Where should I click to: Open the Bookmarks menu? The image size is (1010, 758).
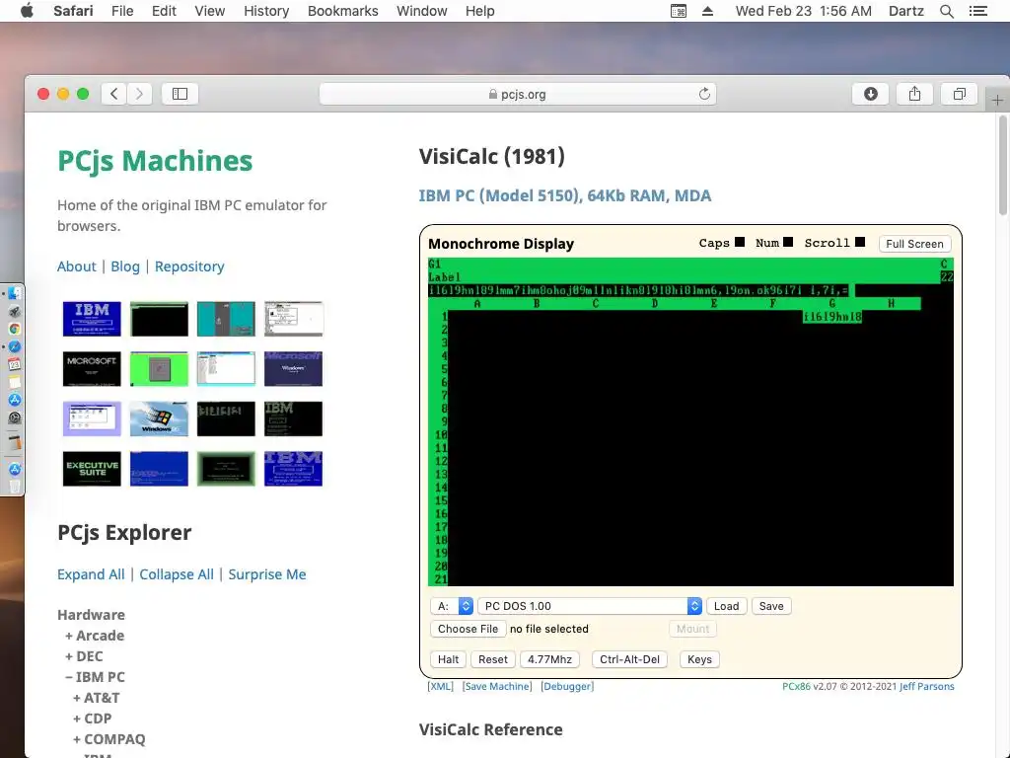point(342,11)
